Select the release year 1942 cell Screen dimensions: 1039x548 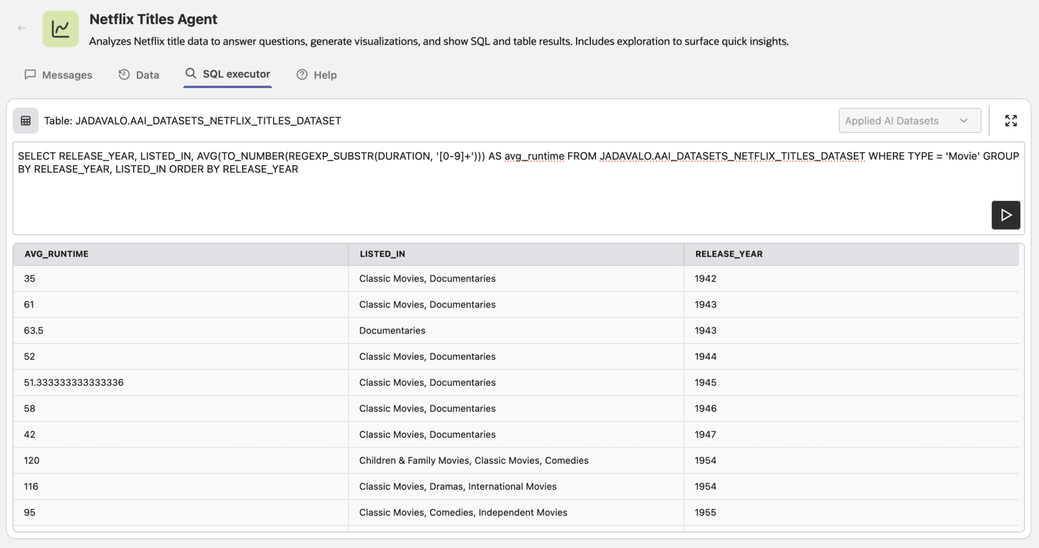(x=851, y=279)
